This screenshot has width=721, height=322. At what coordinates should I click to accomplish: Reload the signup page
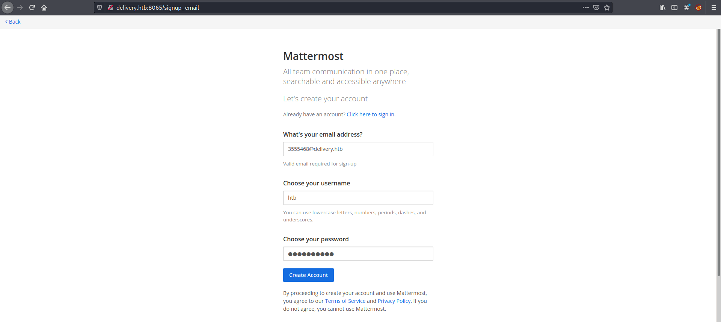pyautogui.click(x=32, y=8)
